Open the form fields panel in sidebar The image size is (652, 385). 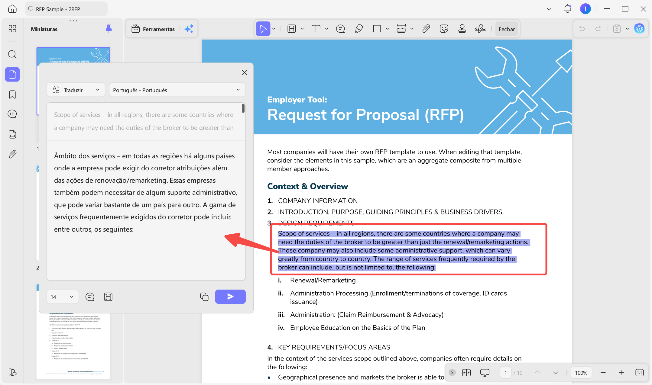click(x=12, y=134)
